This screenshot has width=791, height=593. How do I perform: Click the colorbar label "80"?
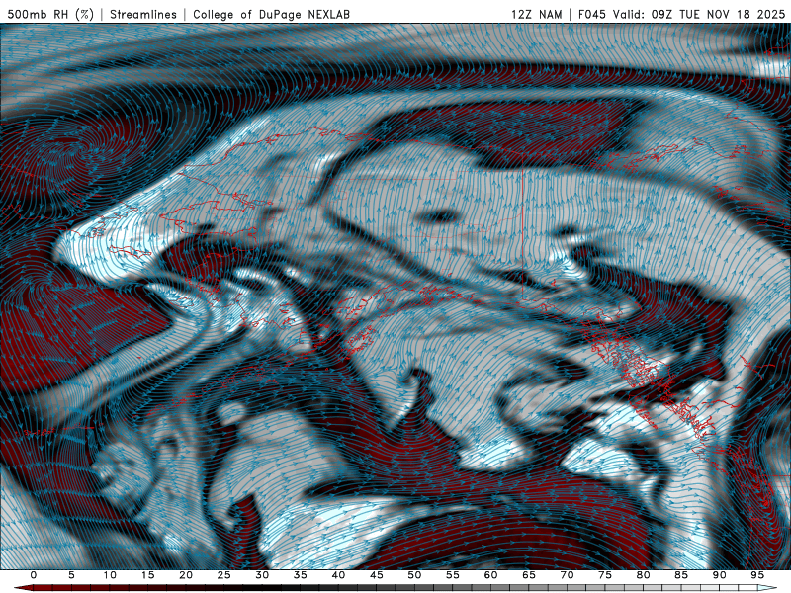point(643,575)
